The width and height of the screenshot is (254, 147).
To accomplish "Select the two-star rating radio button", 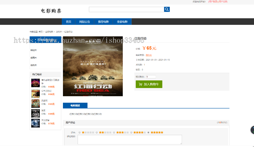I will (97, 132).
